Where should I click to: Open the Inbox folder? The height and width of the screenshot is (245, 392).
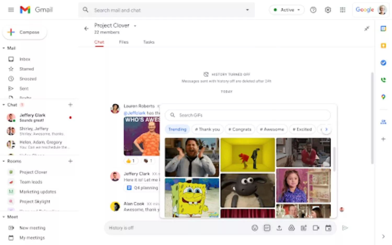[x=25, y=59]
